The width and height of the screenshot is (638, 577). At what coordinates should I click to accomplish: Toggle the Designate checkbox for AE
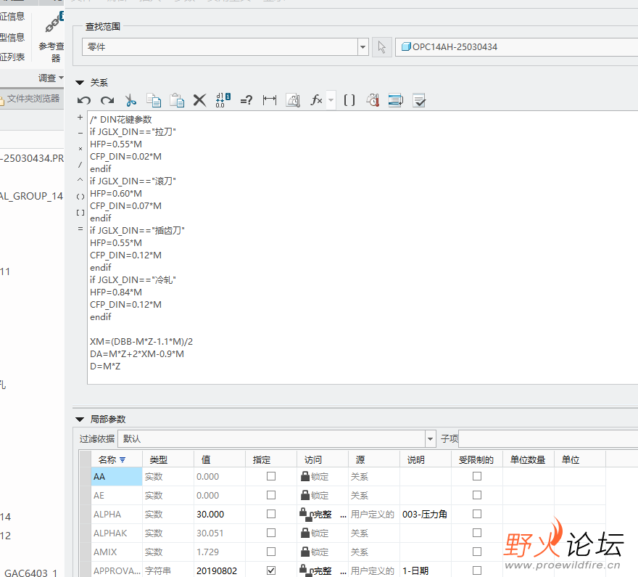pyautogui.click(x=271, y=495)
